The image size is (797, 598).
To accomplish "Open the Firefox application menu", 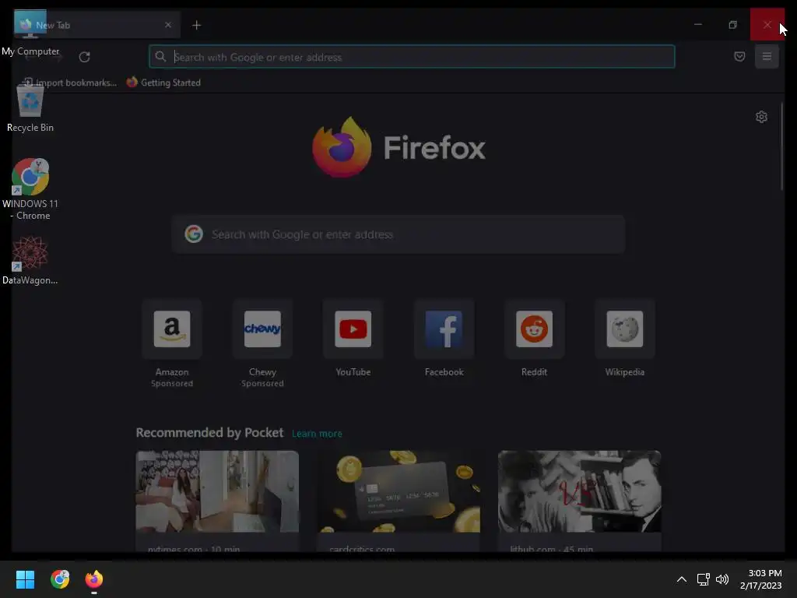I will click(767, 56).
